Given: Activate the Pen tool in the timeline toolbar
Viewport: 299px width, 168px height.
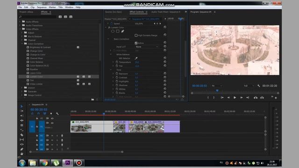Looking at the screenshot, I should pyautogui.click(x=22, y=149).
